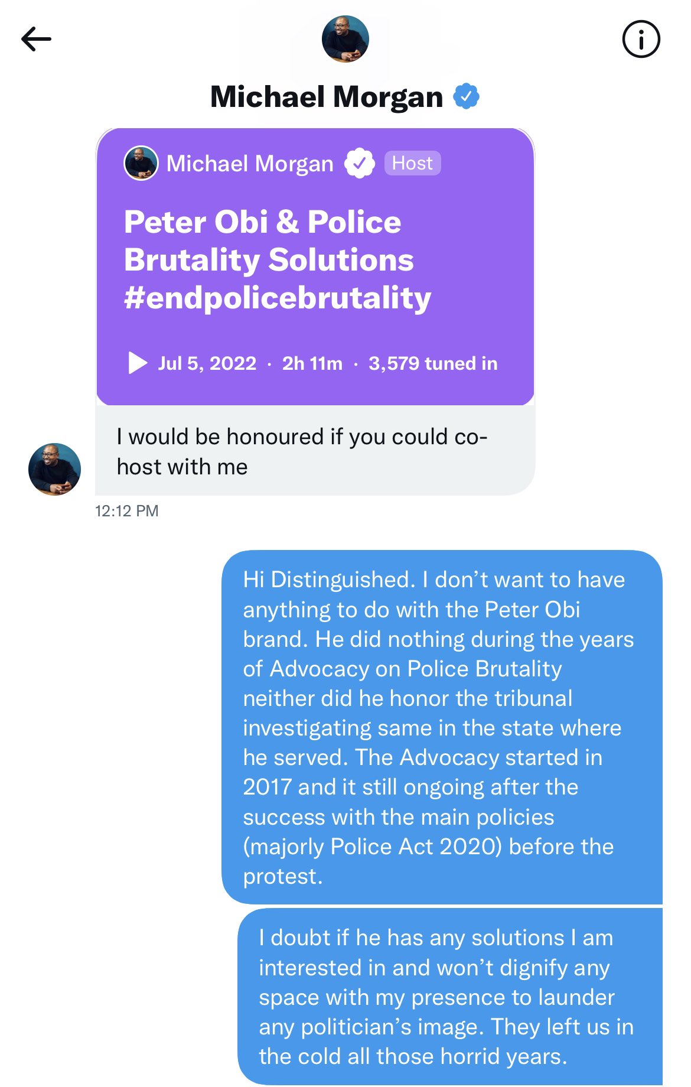Tap the 3,579 tuned in count
This screenshot has width=691, height=1087.
pos(433,363)
